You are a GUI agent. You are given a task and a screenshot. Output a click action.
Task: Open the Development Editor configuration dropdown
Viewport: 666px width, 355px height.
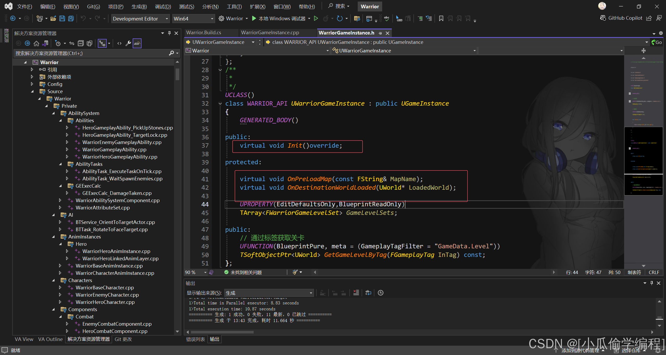pyautogui.click(x=140, y=18)
